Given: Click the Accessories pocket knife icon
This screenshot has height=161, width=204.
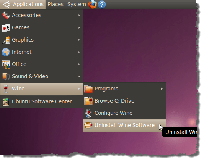Looking at the screenshot, I should 6,15.
